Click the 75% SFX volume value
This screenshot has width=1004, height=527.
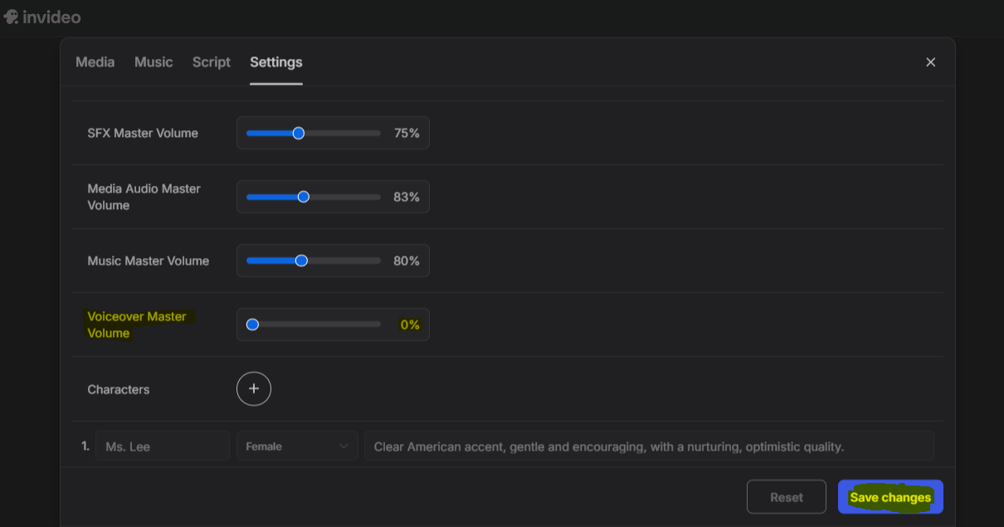(407, 133)
